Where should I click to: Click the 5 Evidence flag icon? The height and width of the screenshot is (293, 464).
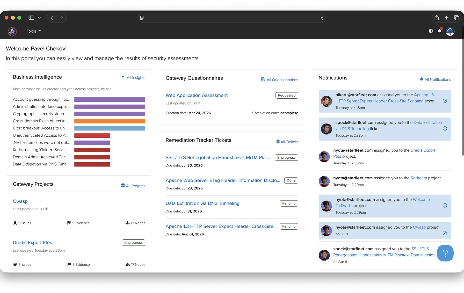69,265
